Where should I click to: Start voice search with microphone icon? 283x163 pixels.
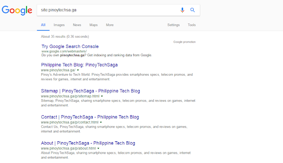coord(182,10)
